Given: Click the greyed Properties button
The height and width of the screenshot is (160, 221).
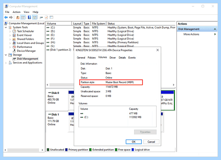Looking at the screenshot, I should pos(145,132).
